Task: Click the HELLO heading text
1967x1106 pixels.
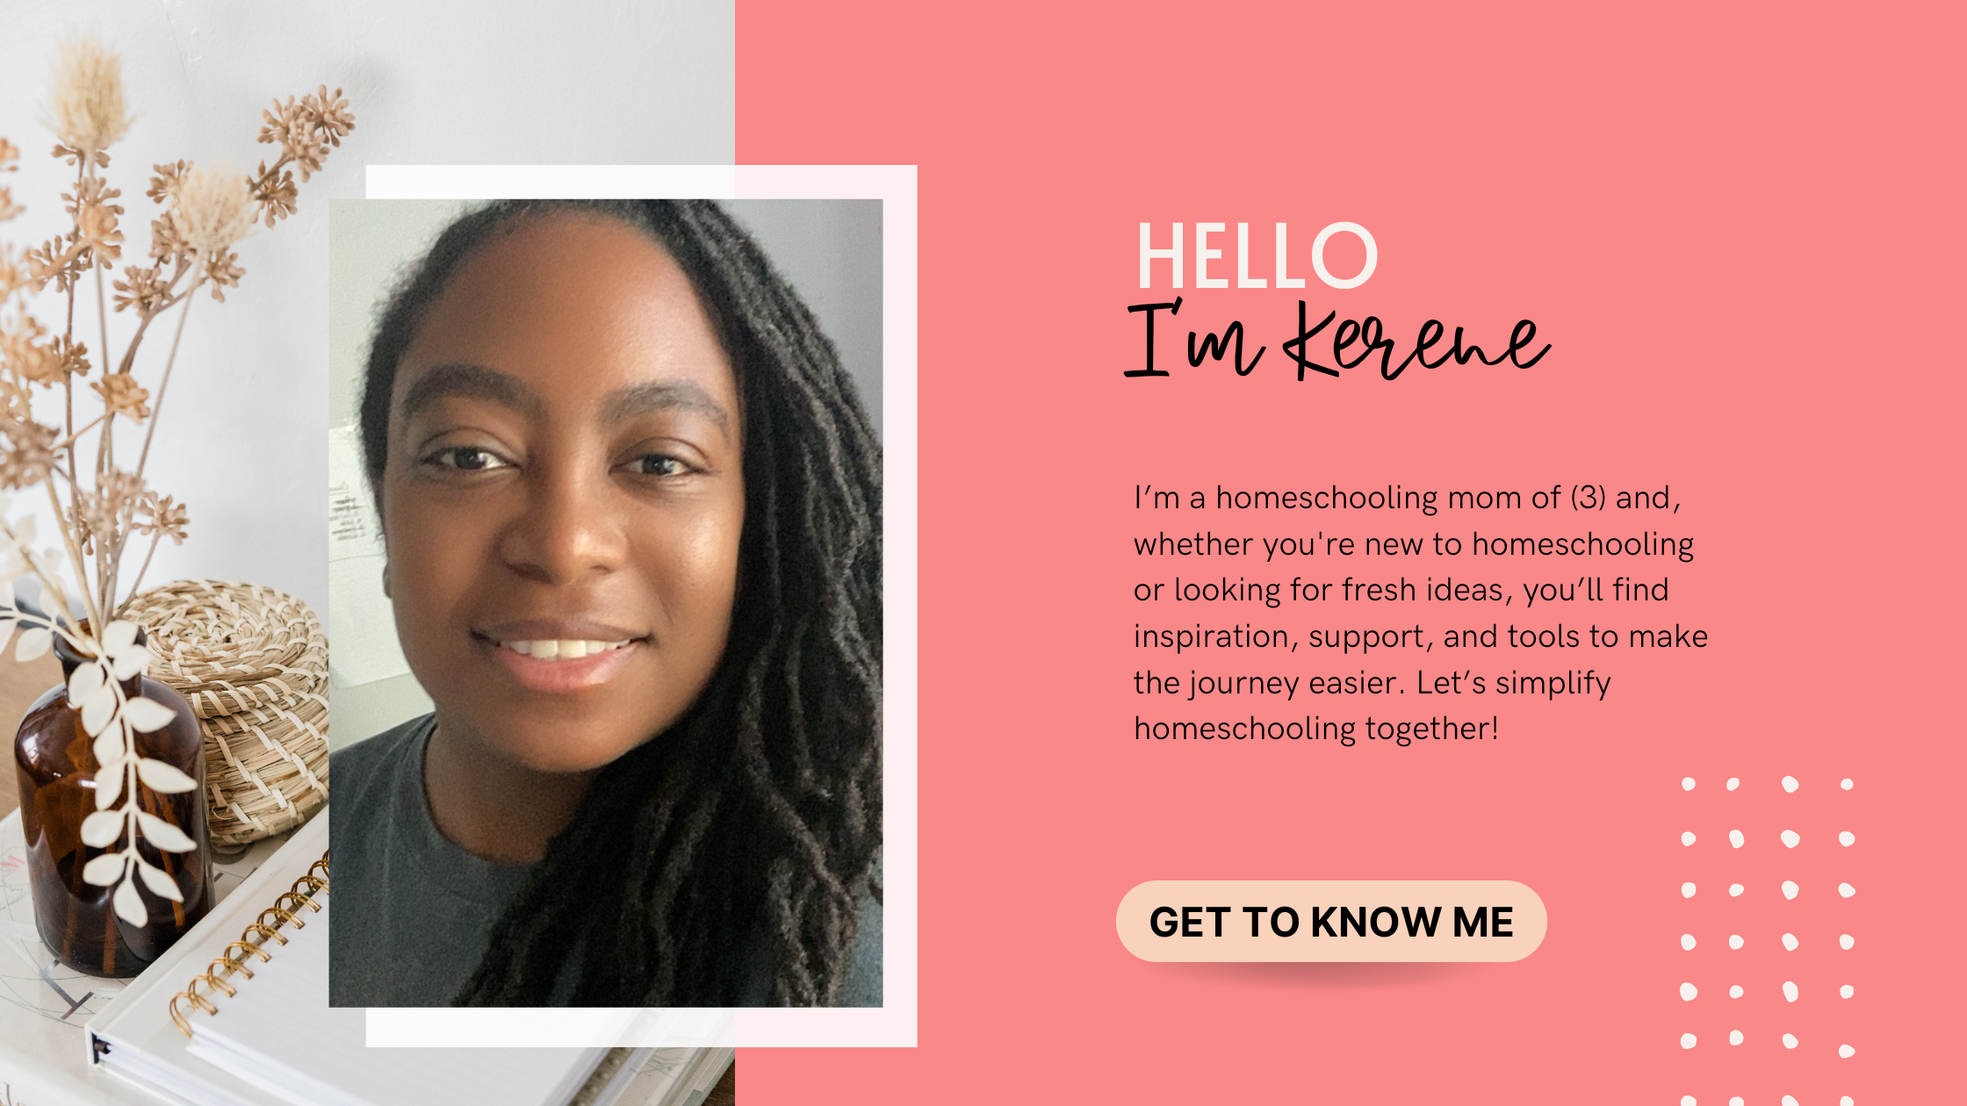Action: click(x=1257, y=255)
